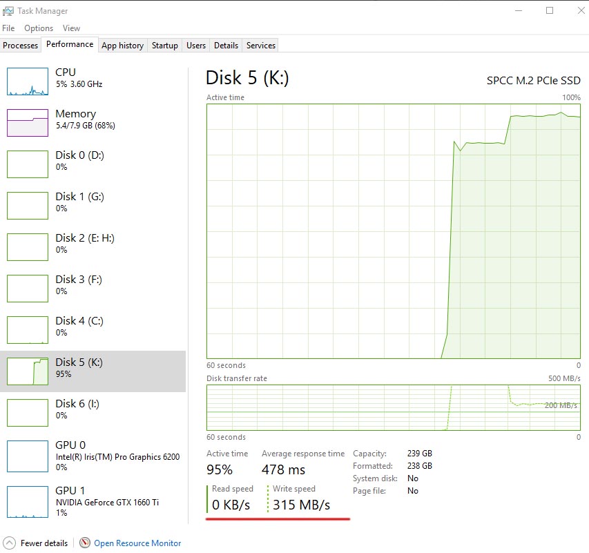Show Disk 3 (F:) performance graph
This screenshot has width=589, height=553.
(79, 285)
